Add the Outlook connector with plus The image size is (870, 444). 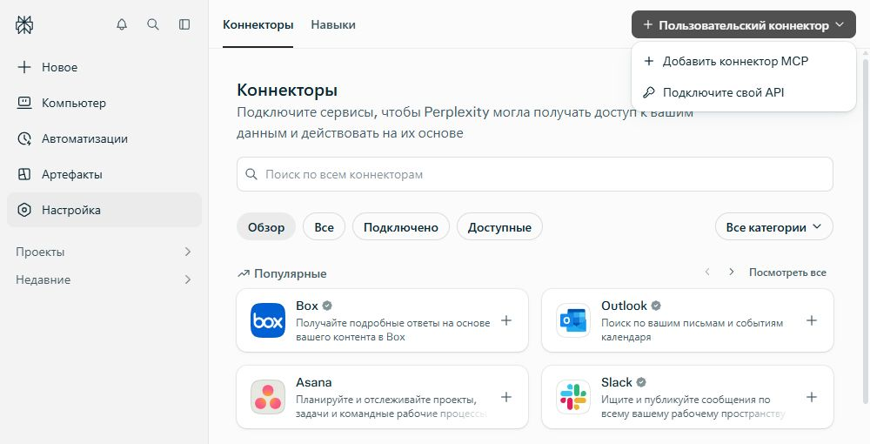[811, 320]
